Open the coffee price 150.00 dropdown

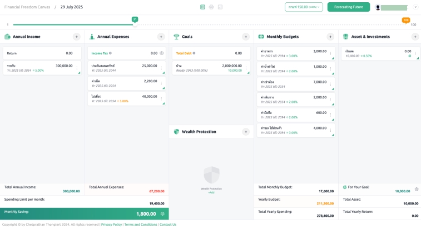tap(304, 7)
